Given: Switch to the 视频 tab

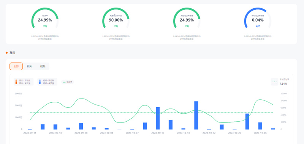Looking at the screenshot, I should point(43,66).
